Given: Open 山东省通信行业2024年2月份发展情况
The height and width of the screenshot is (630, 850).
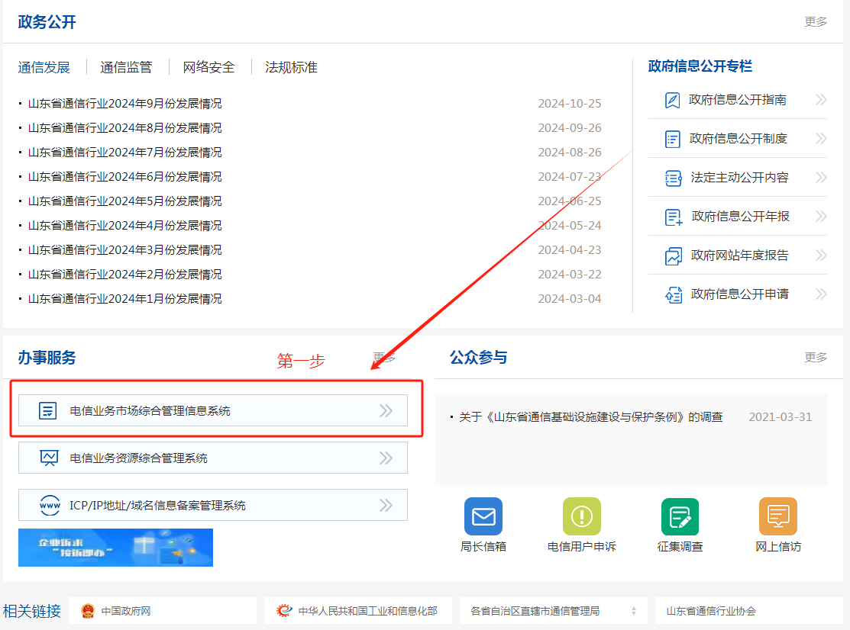Looking at the screenshot, I should click(124, 275).
